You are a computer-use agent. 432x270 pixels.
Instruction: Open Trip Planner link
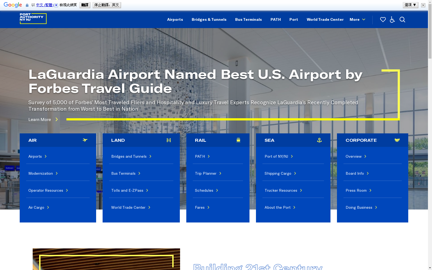pos(208,173)
